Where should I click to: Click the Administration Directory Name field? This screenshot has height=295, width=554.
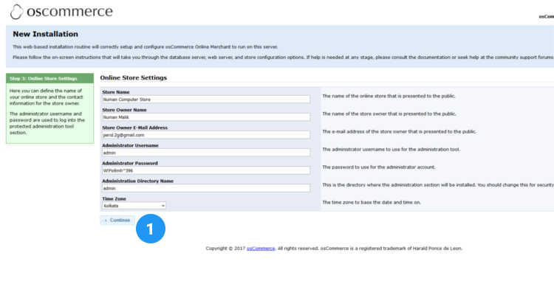205,188
